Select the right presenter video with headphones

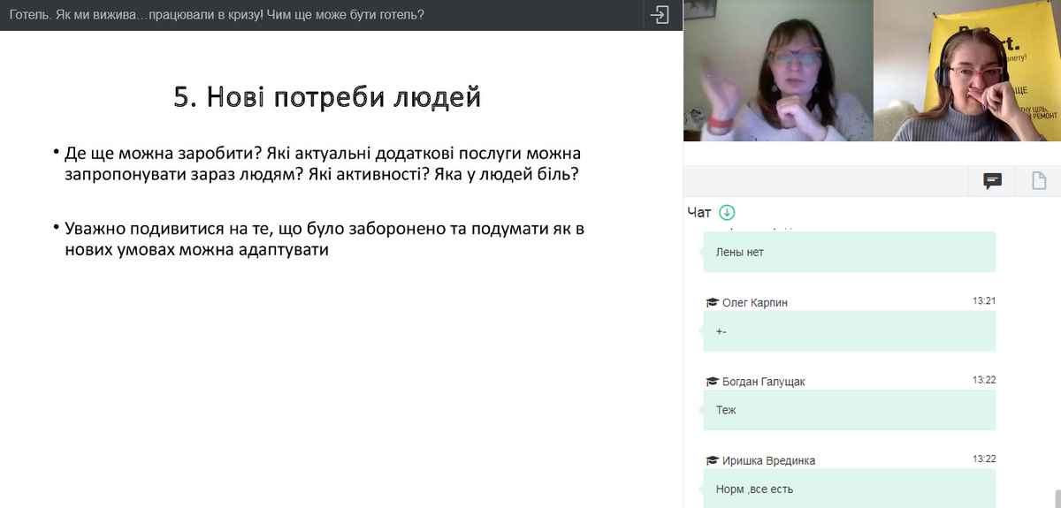point(967,71)
